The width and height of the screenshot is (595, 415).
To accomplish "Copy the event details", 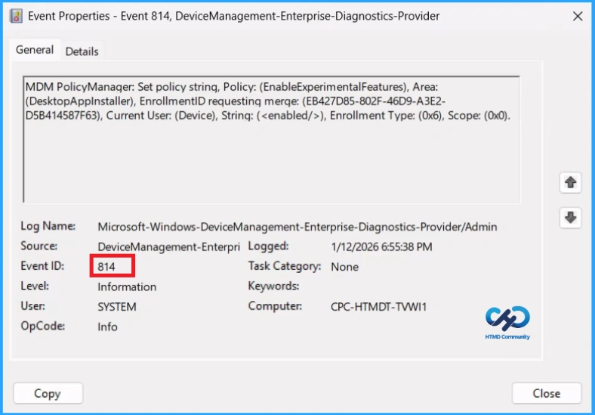I will pos(48,393).
